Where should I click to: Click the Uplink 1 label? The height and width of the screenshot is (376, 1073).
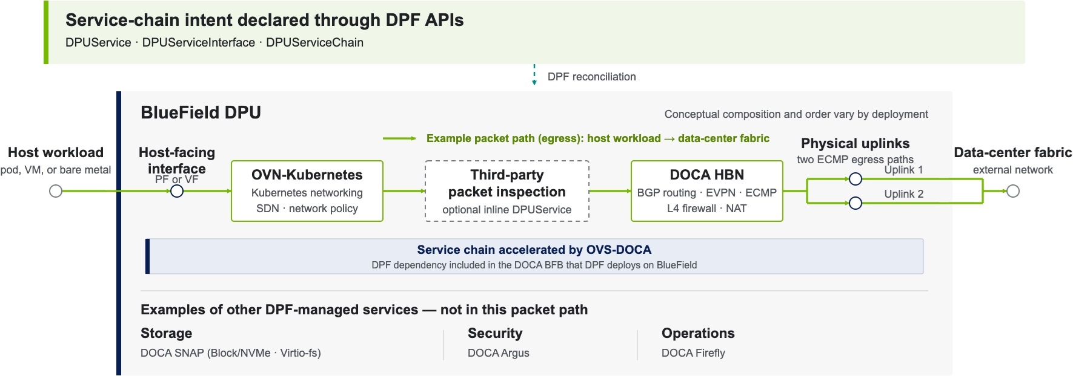pos(904,170)
